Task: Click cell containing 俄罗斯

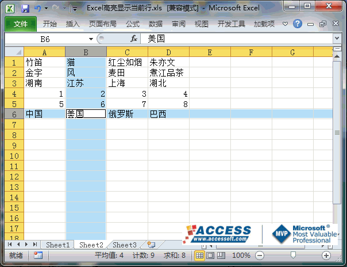Action: [x=127, y=114]
